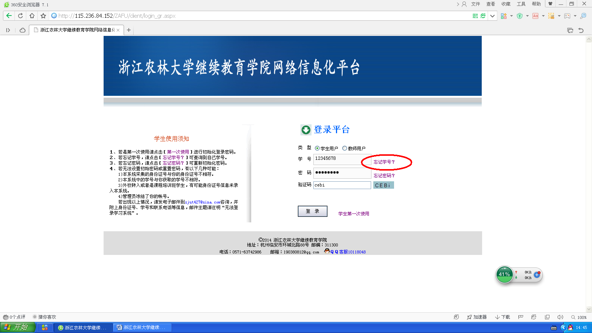Open the screenshot scissors icon
The width and height of the screenshot is (592, 333).
551,16
